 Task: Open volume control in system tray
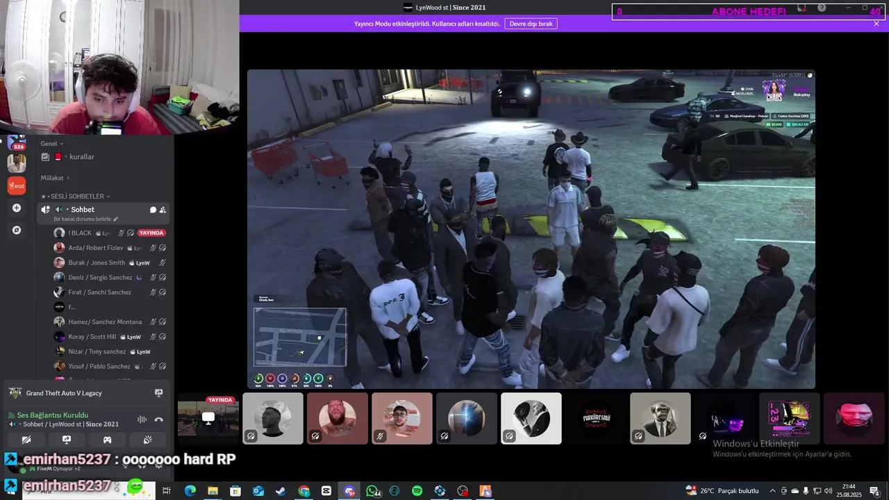[829, 491]
